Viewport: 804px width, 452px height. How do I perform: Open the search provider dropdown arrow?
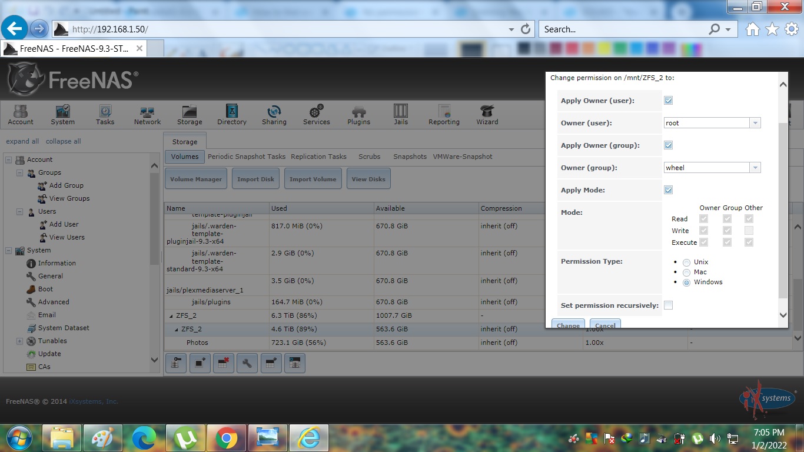(728, 29)
